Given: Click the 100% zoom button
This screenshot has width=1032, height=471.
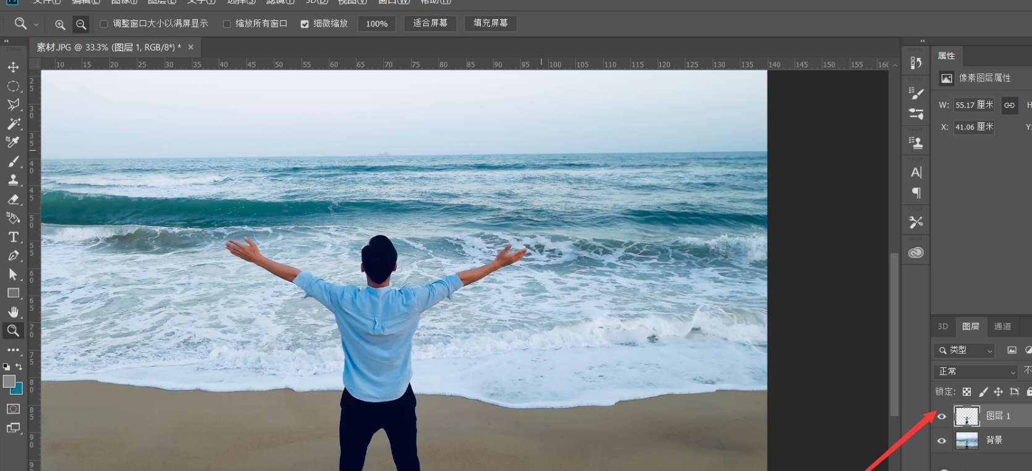Looking at the screenshot, I should 377,24.
